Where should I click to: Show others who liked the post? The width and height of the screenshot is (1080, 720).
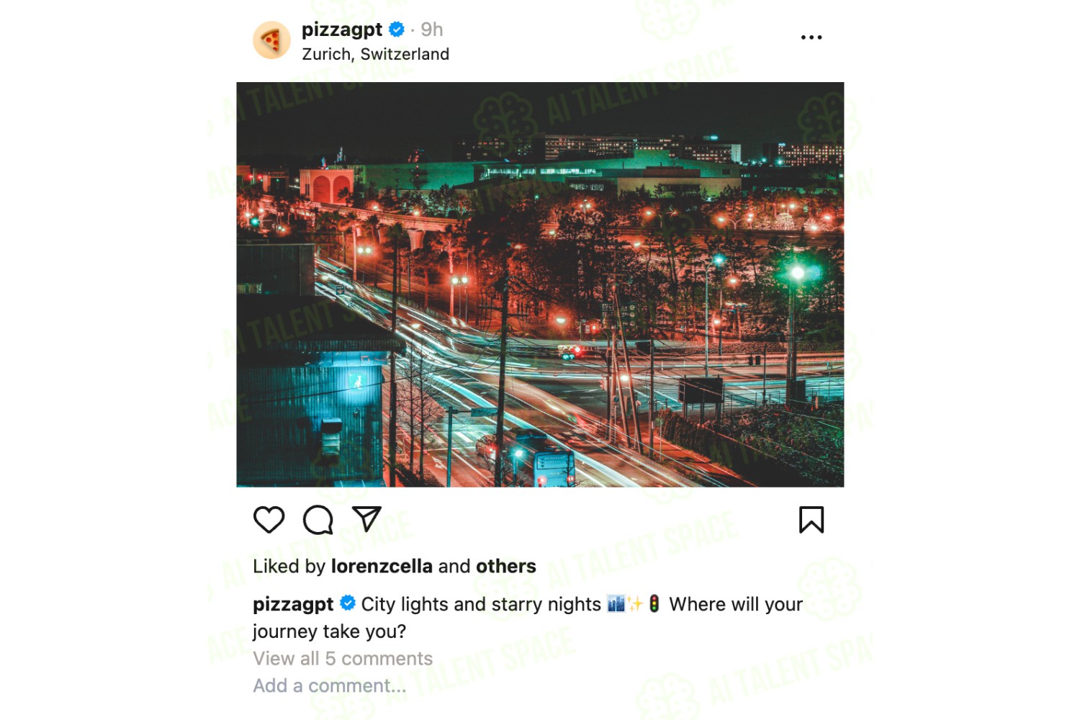click(506, 567)
